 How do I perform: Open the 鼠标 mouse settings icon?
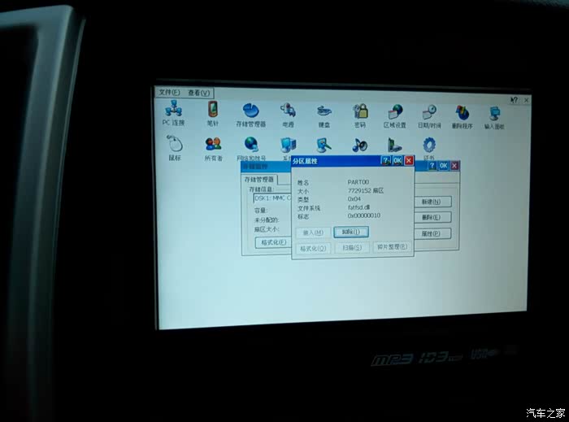[x=175, y=145]
